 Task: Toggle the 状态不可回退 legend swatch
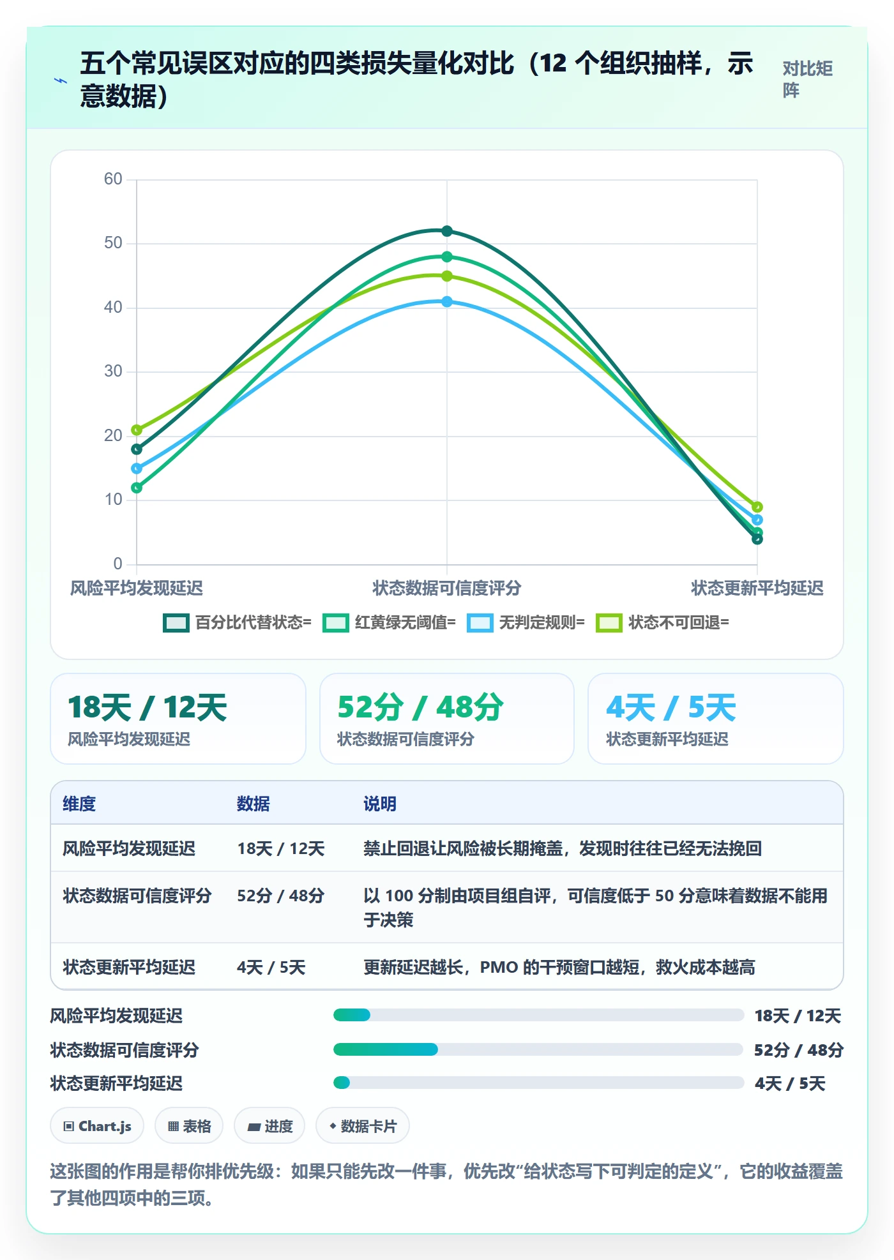(609, 622)
